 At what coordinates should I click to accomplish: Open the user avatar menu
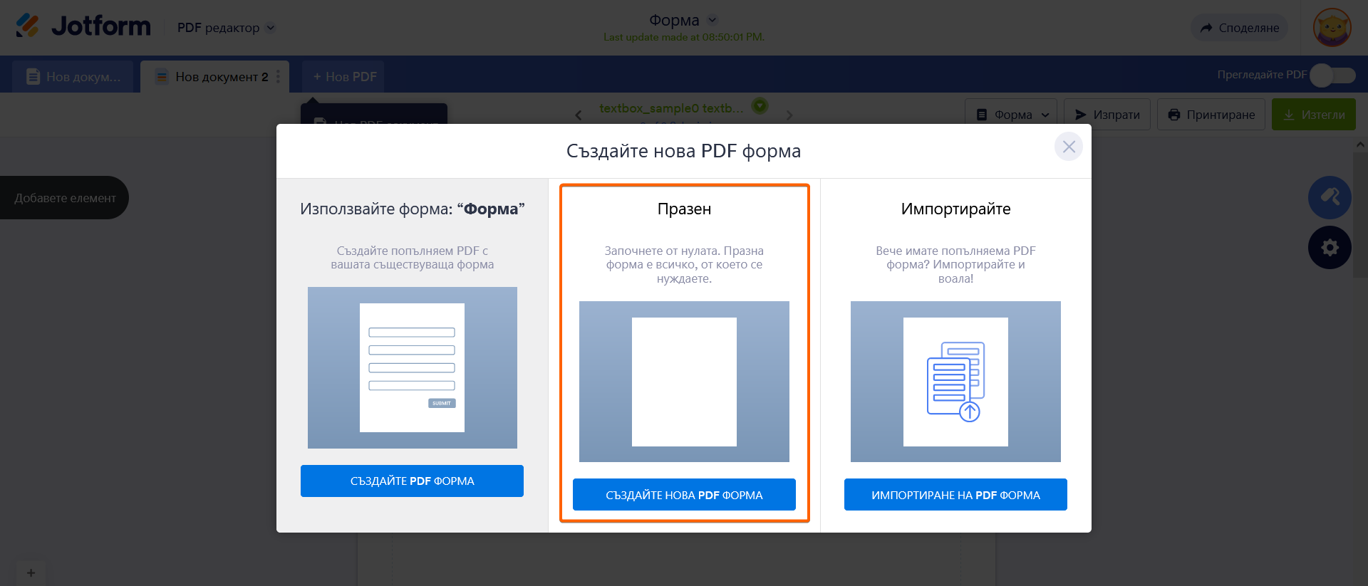[1332, 28]
